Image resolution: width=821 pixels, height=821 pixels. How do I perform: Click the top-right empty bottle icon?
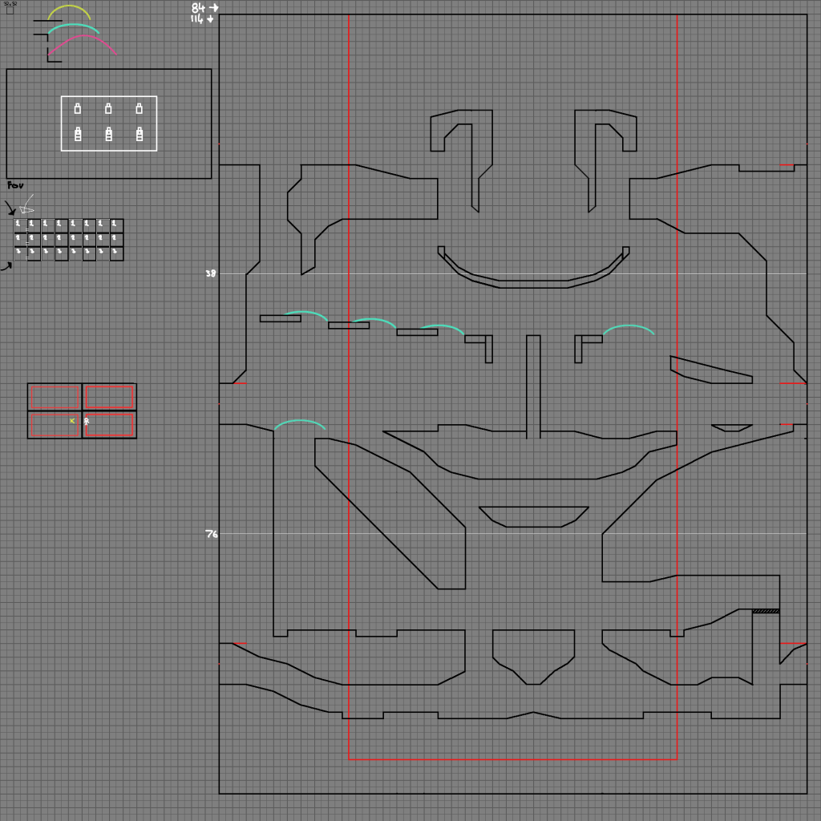click(x=139, y=108)
